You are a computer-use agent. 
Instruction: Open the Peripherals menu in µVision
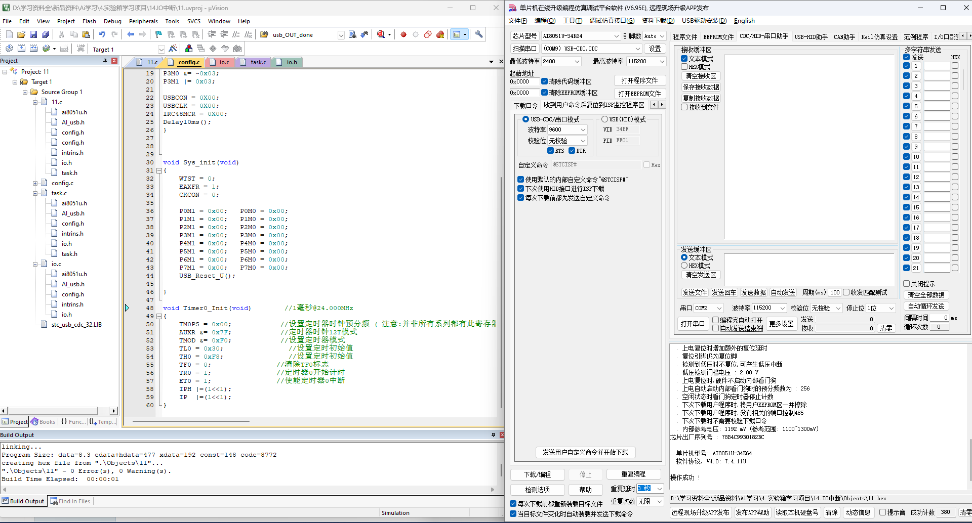(x=143, y=21)
